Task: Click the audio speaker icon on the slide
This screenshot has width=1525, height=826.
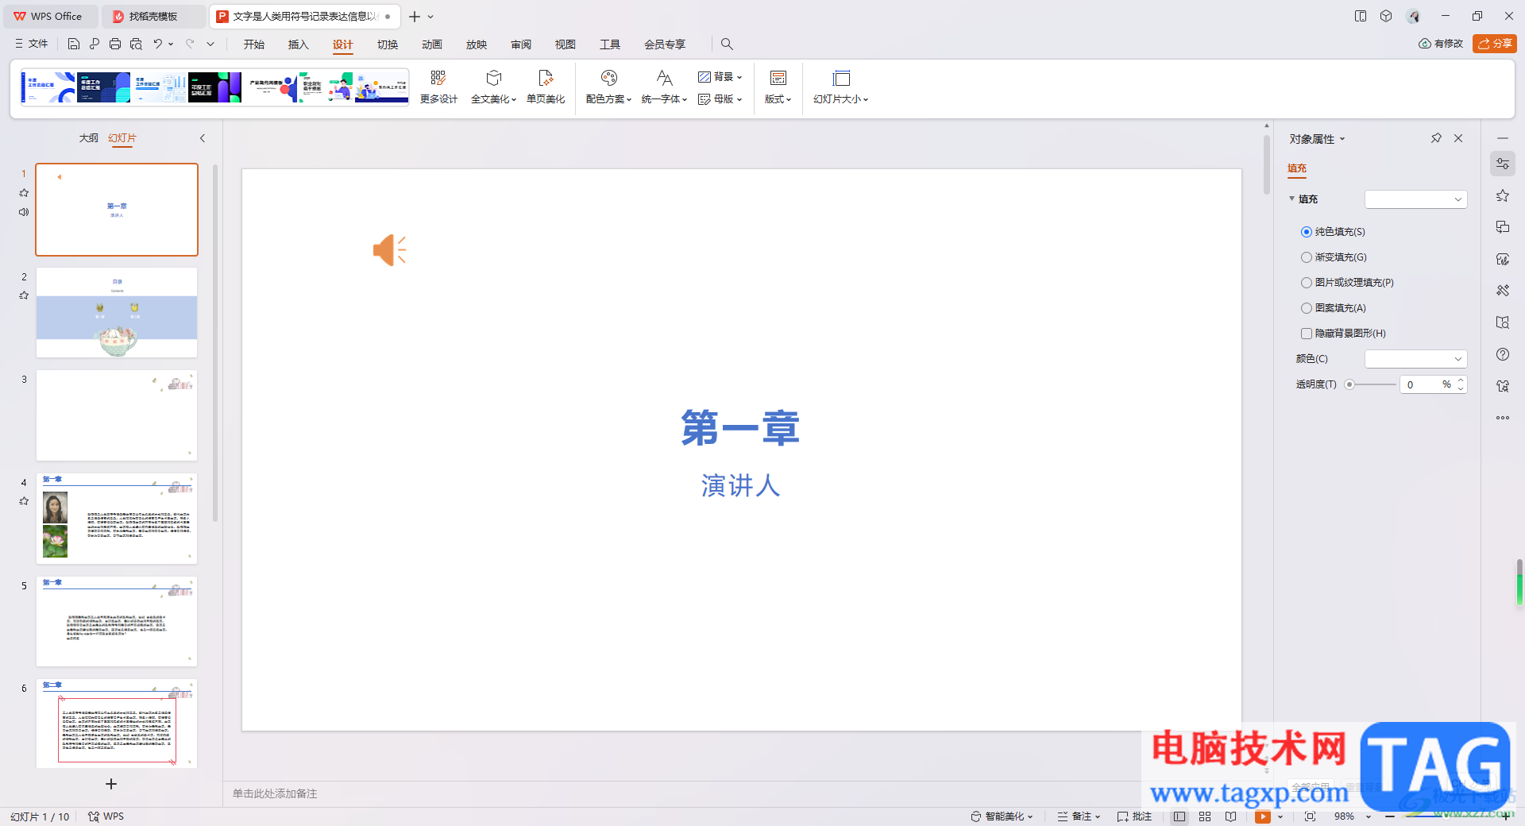Action: click(x=390, y=250)
